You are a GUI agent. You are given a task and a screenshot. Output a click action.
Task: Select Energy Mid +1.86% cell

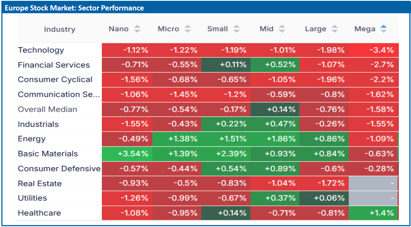(275, 139)
